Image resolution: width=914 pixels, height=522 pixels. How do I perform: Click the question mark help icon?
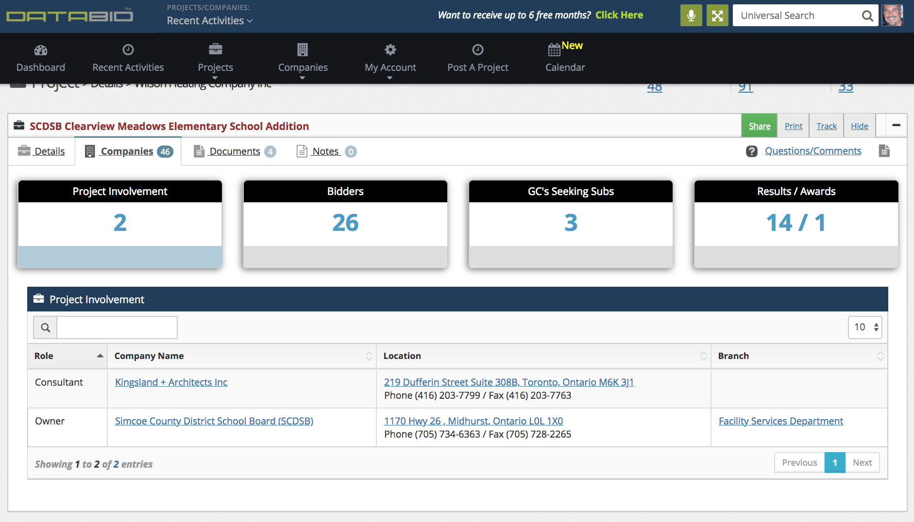[x=752, y=151]
